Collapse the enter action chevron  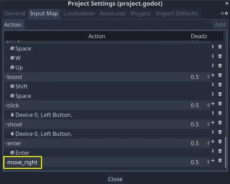[x=6, y=143]
